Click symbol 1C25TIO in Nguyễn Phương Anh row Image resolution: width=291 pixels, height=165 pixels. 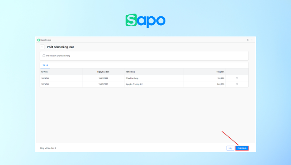pyautogui.click(x=45, y=84)
